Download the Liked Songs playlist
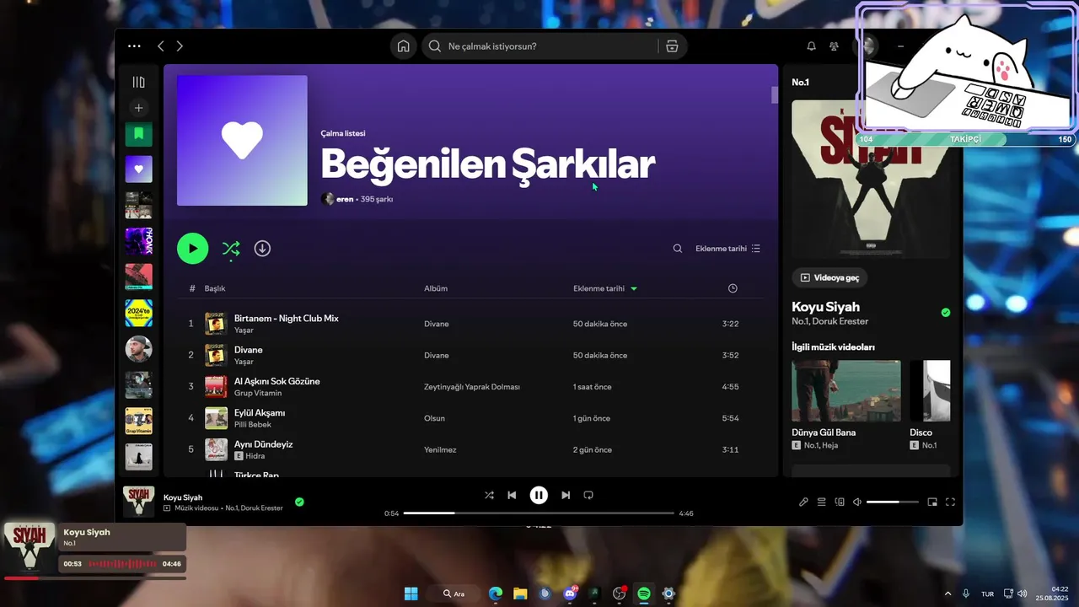1079x607 pixels. point(262,248)
